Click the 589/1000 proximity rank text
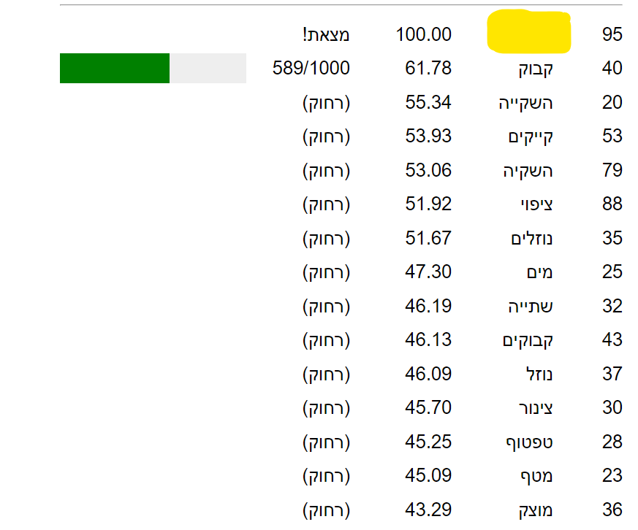Image resolution: width=638 pixels, height=530 pixels. pyautogui.click(x=311, y=69)
